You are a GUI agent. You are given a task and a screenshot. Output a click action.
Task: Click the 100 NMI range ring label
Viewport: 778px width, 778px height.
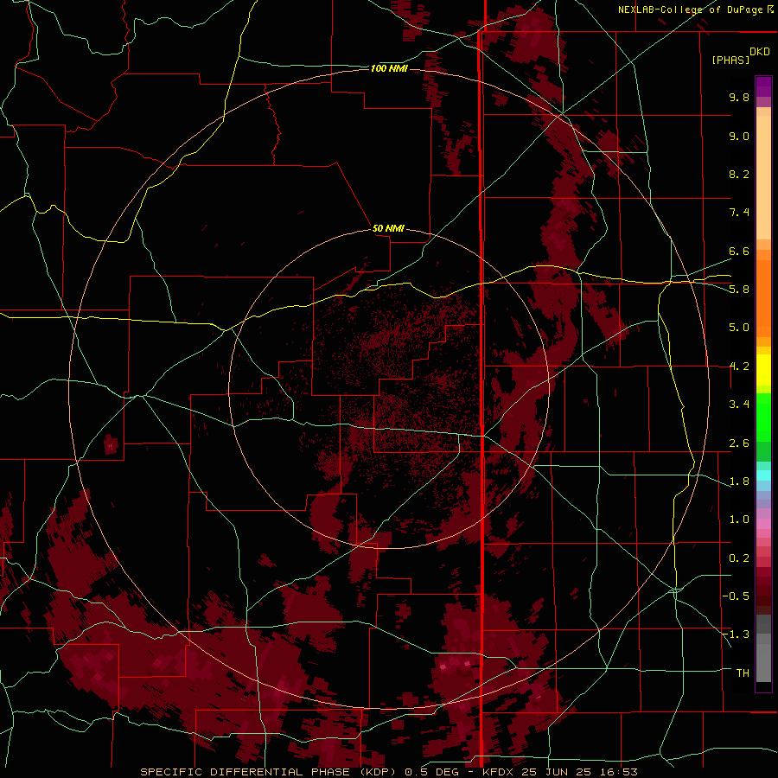pyautogui.click(x=389, y=68)
